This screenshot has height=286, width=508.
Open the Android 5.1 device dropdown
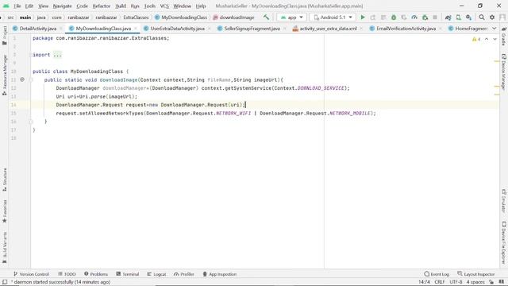click(x=333, y=17)
